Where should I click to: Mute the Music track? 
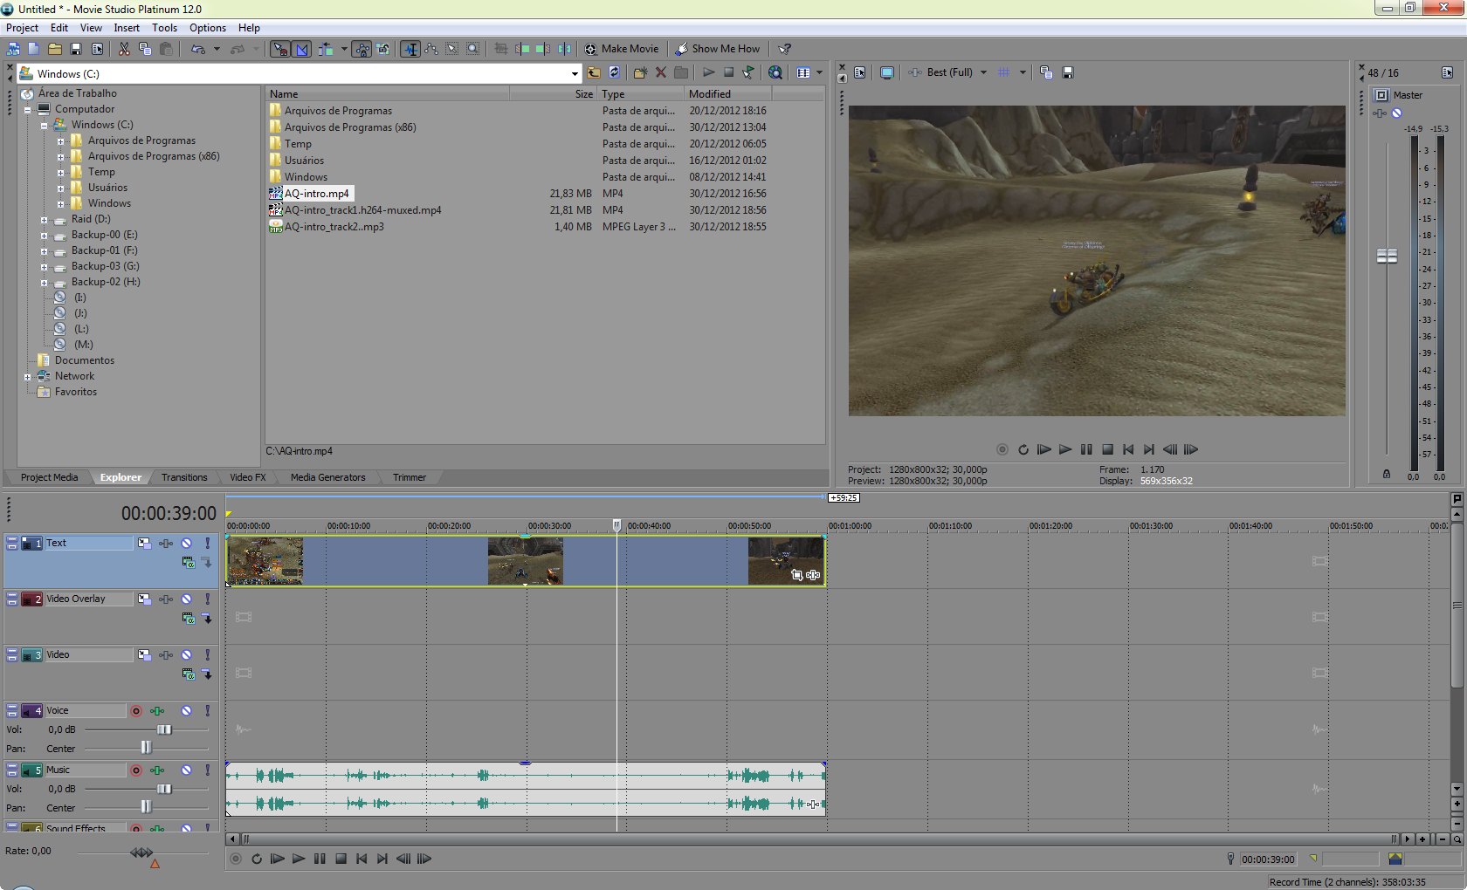pyautogui.click(x=186, y=770)
